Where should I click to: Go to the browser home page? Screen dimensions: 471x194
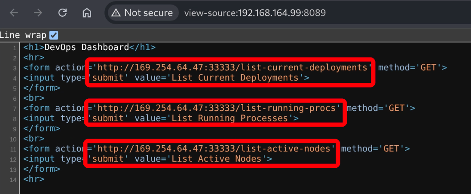click(x=87, y=13)
